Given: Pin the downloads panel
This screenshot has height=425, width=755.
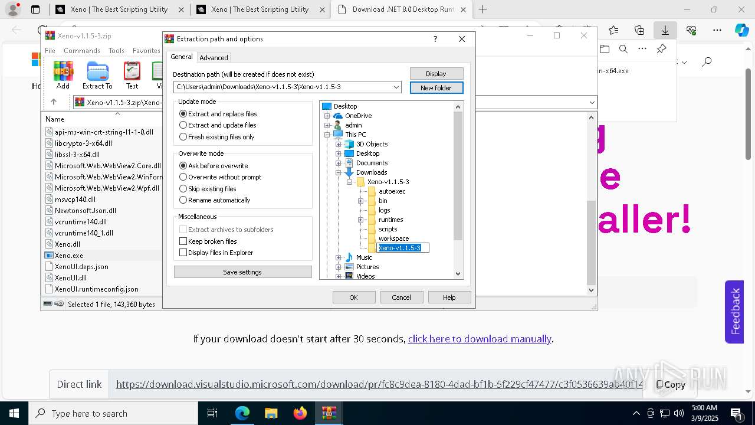Looking at the screenshot, I should pyautogui.click(x=661, y=49).
